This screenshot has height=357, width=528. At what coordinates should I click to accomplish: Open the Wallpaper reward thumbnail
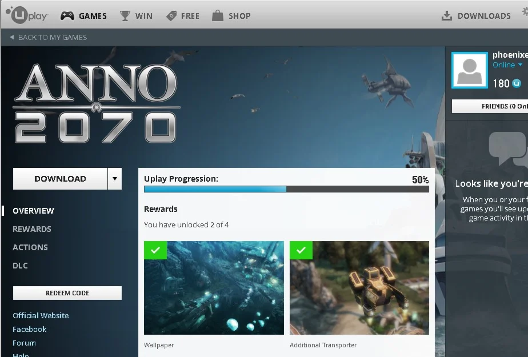pyautogui.click(x=214, y=288)
